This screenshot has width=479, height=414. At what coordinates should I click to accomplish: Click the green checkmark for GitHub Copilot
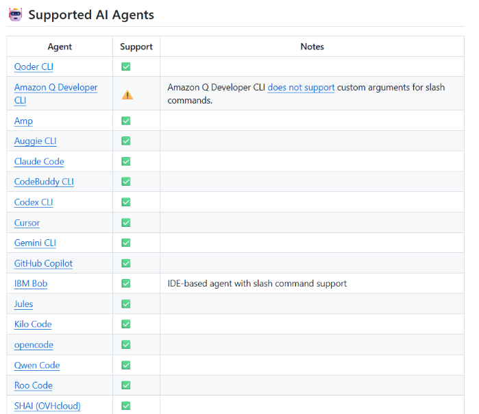click(x=126, y=263)
